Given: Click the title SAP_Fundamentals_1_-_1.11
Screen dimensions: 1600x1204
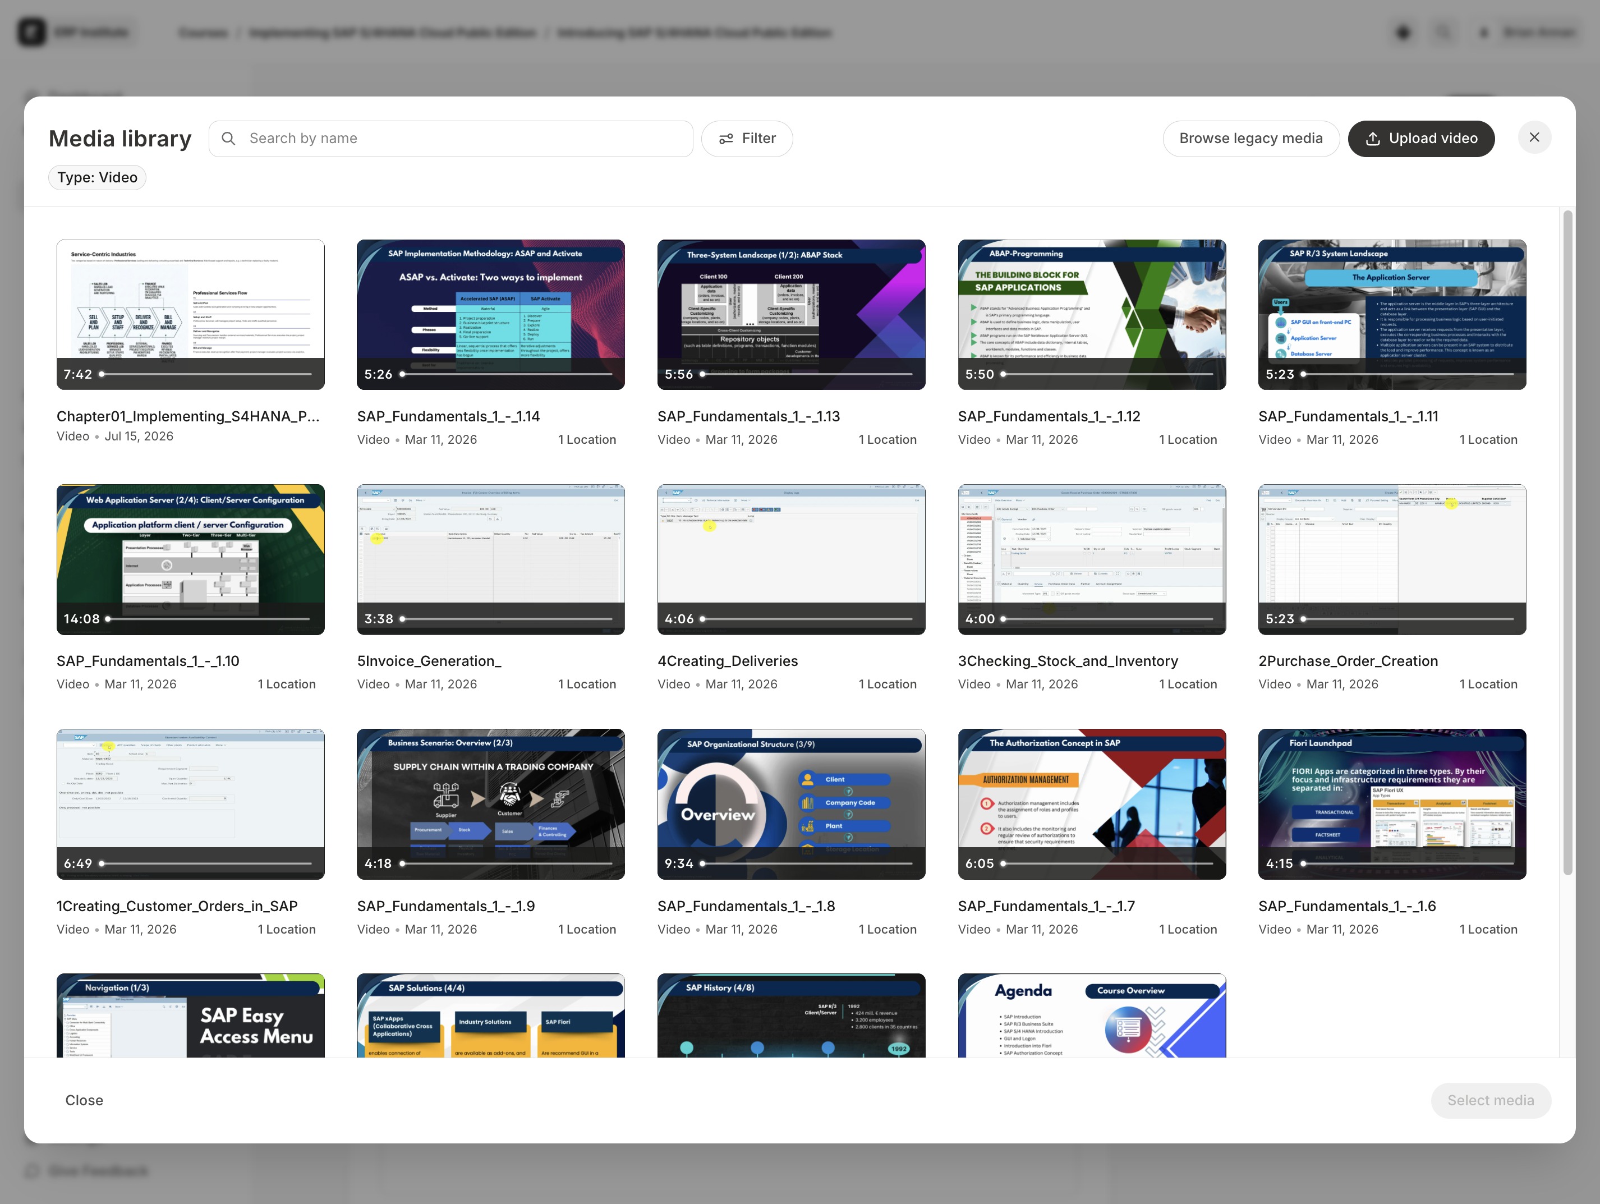Looking at the screenshot, I should [1348, 416].
